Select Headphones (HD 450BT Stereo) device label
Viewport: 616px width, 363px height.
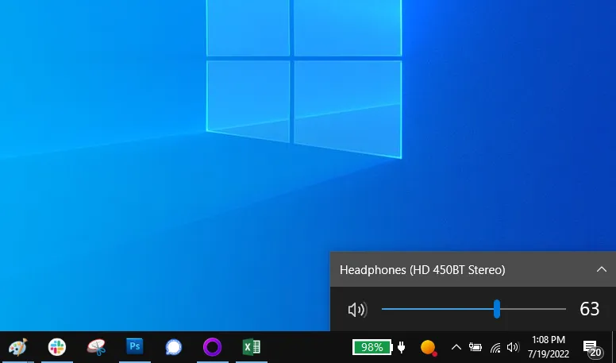pyautogui.click(x=422, y=270)
